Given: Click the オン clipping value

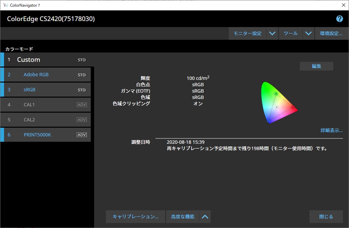Looking at the screenshot, I should pos(198,104).
